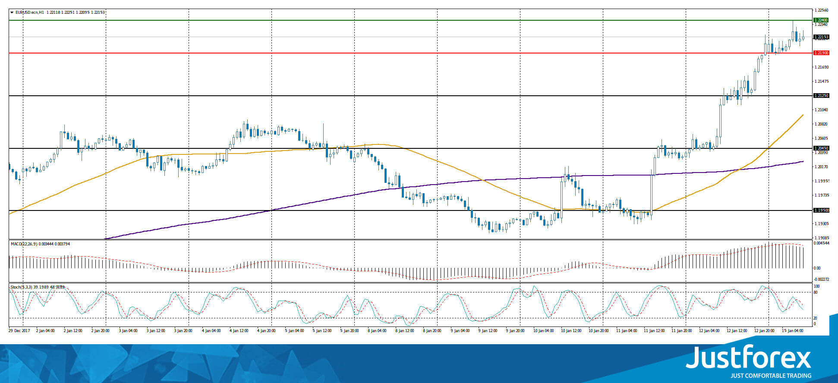Click the 1.19735 price scale value

822,195
